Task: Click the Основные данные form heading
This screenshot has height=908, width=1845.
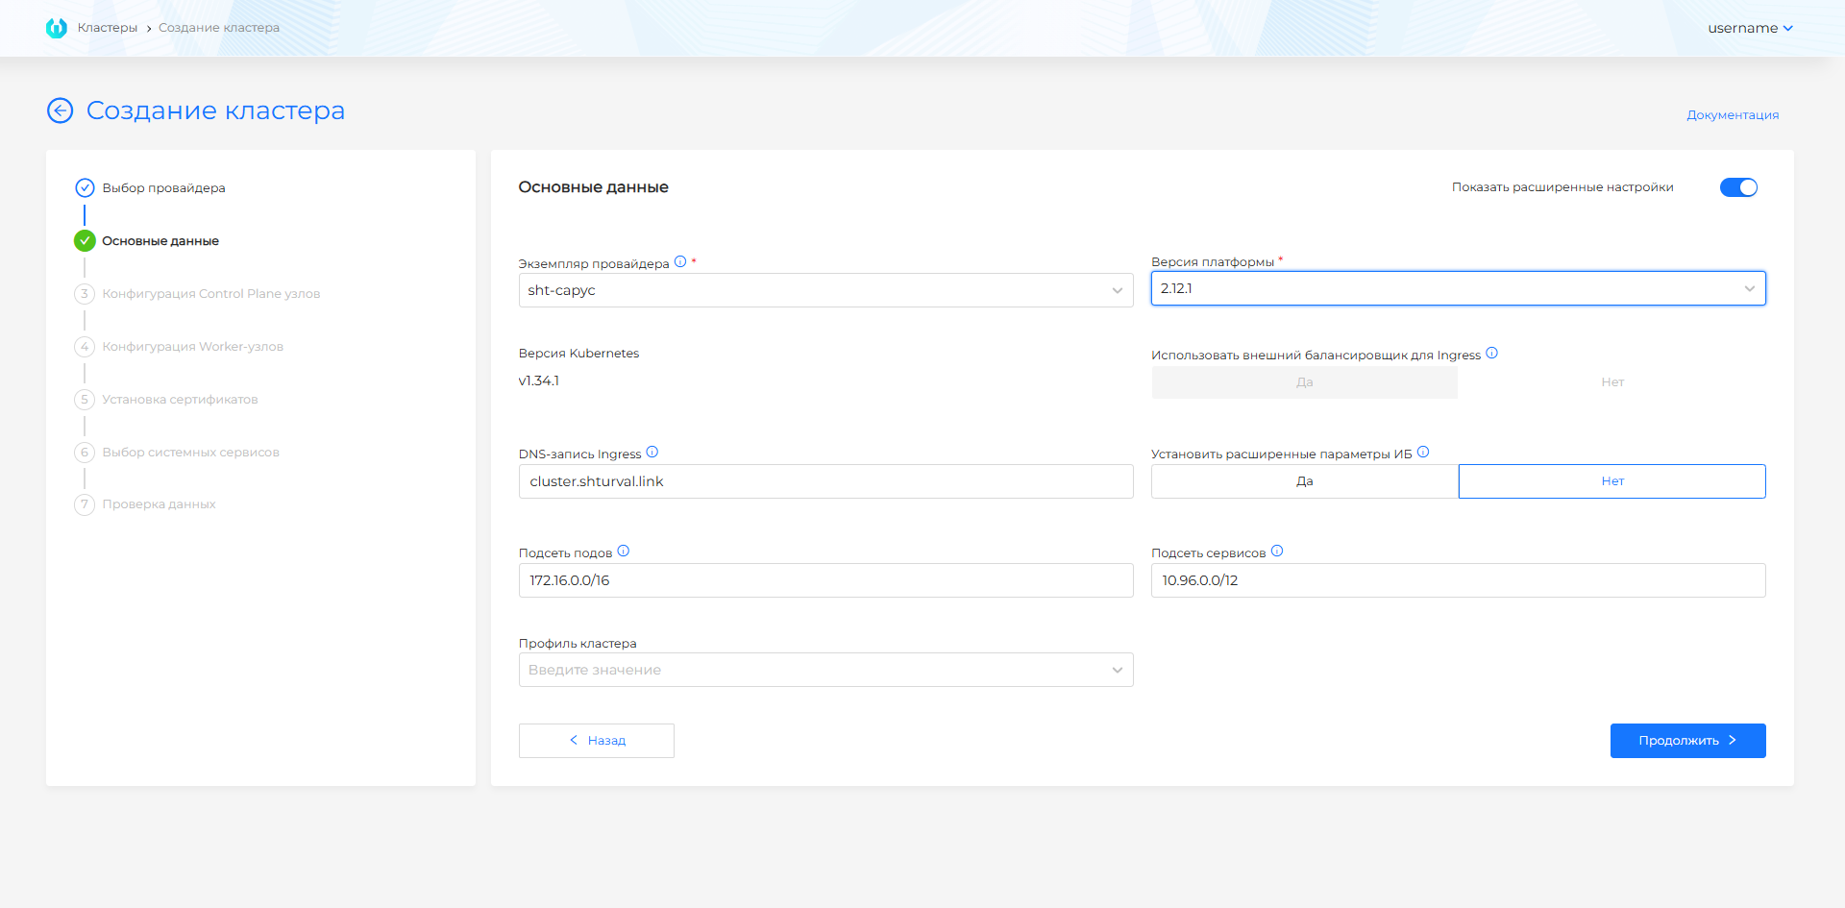Action: point(593,187)
